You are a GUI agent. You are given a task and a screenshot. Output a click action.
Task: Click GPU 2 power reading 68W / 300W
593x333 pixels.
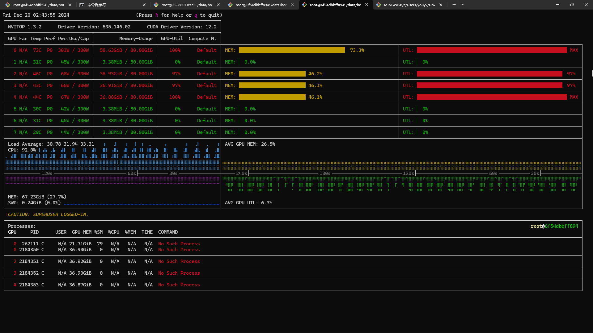click(75, 74)
